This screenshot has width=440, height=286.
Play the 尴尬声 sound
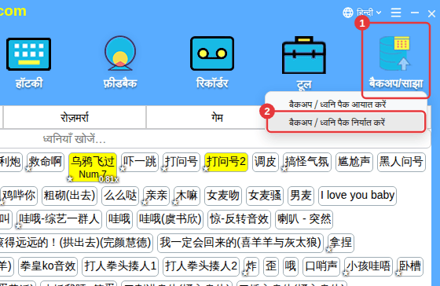(354, 162)
